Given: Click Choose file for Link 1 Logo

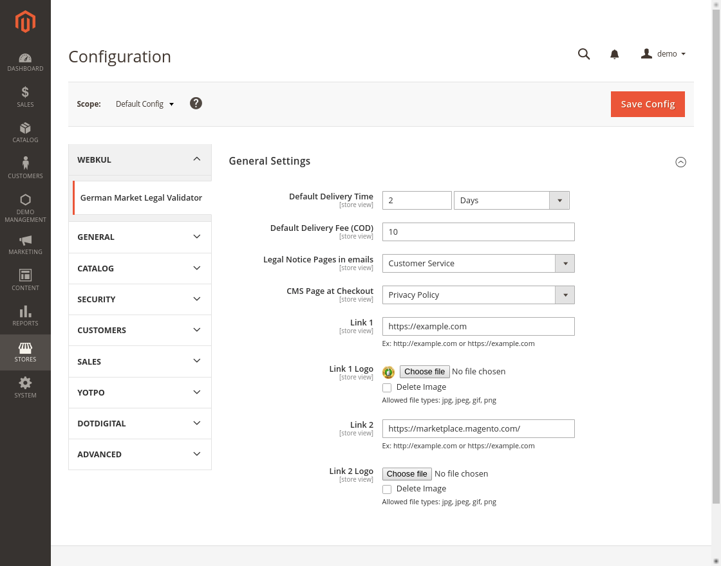Looking at the screenshot, I should pos(424,372).
